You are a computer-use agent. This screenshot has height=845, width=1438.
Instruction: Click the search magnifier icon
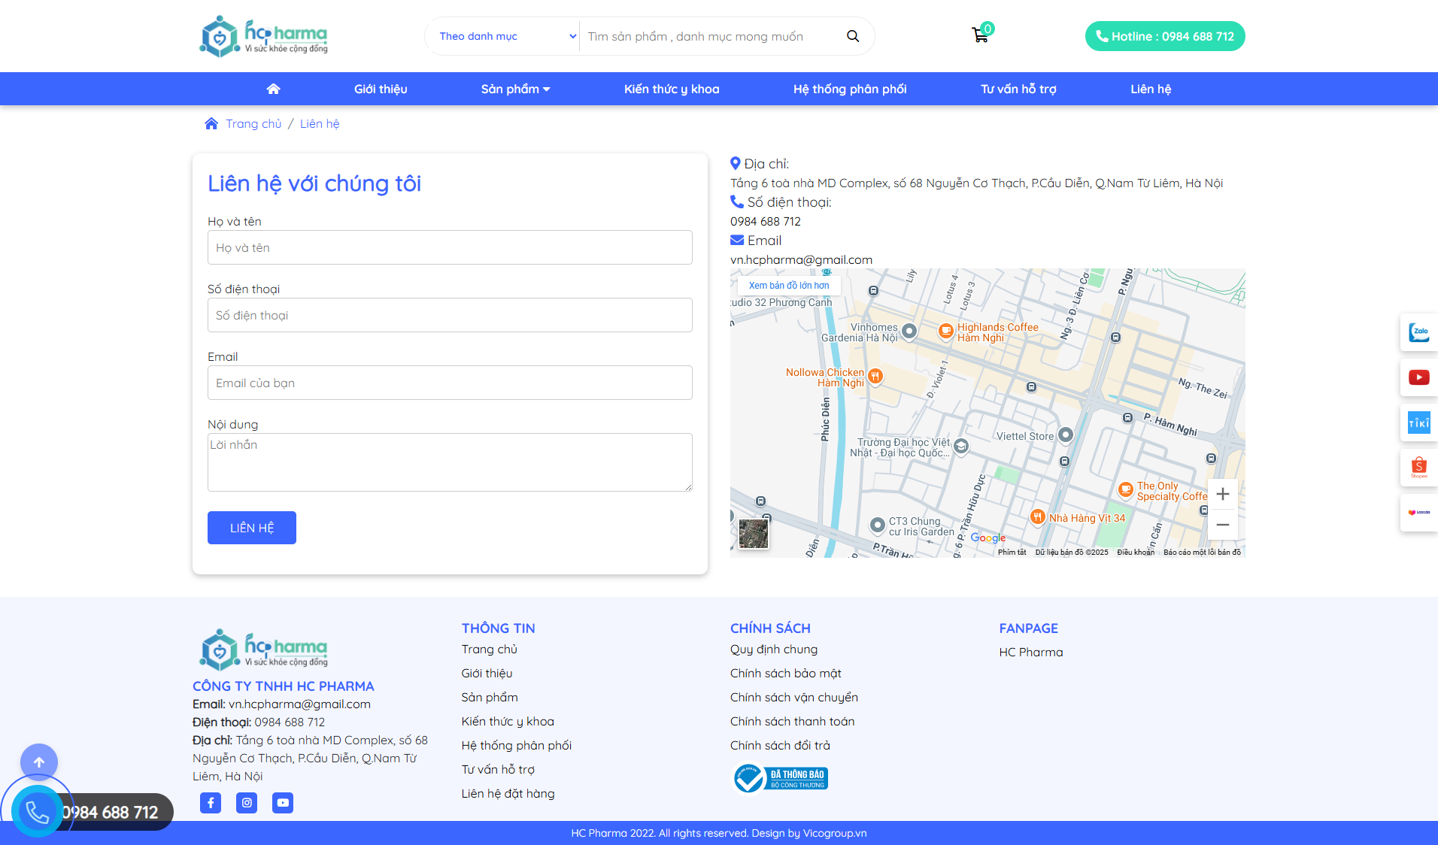tap(853, 36)
